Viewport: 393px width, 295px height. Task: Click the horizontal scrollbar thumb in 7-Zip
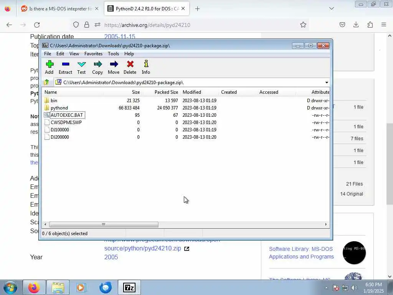[104, 224]
